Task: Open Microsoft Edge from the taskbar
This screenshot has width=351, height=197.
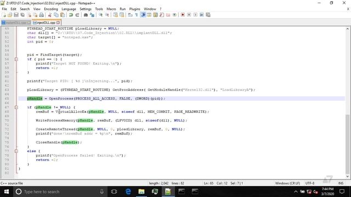Action: click(128, 192)
